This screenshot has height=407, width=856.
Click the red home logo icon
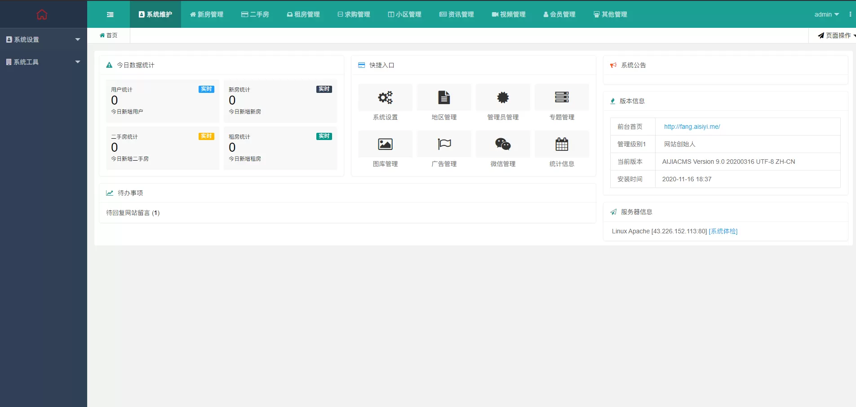[42, 14]
